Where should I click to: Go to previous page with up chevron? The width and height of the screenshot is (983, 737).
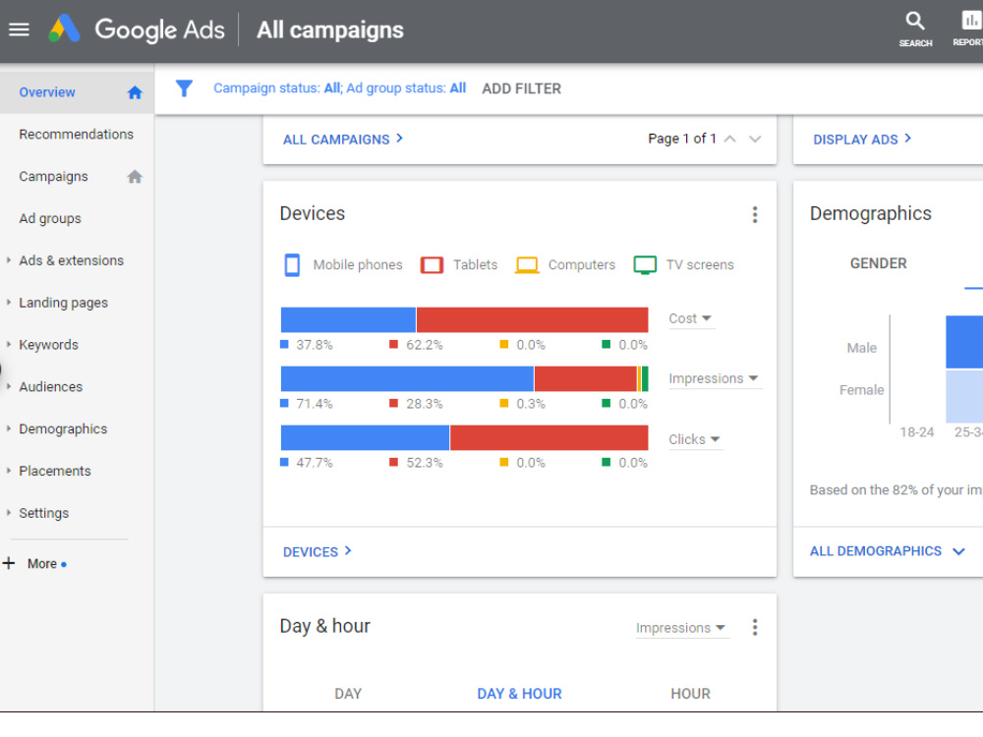(729, 140)
